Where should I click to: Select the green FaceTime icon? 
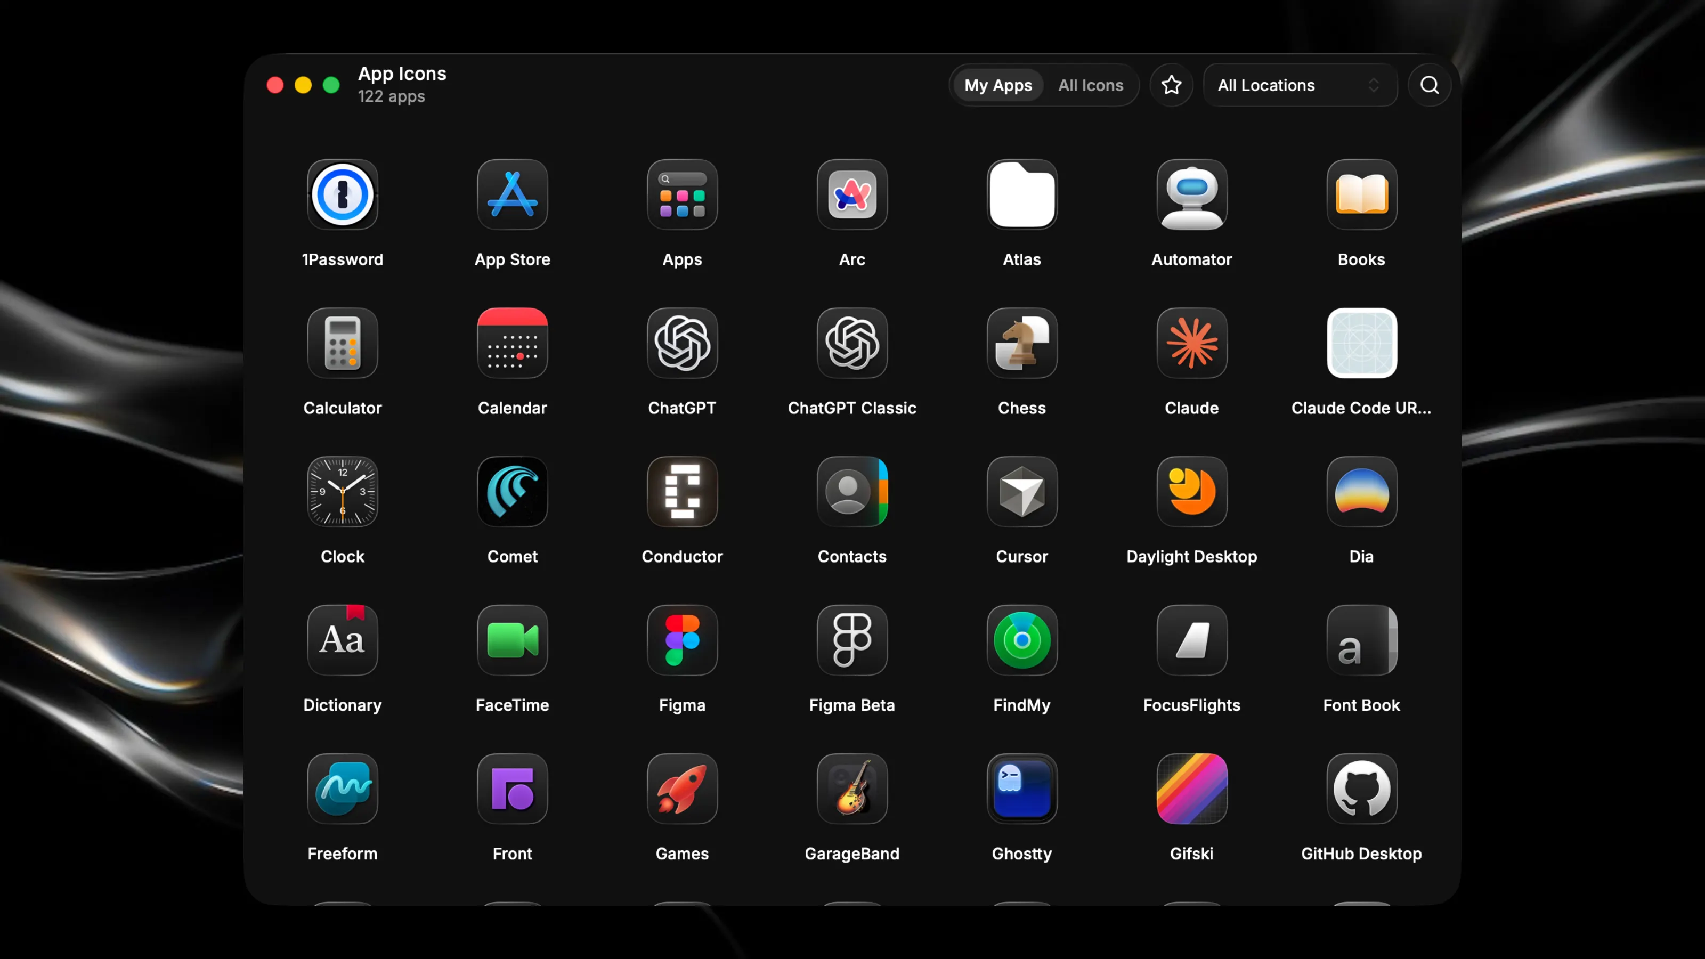pos(512,640)
